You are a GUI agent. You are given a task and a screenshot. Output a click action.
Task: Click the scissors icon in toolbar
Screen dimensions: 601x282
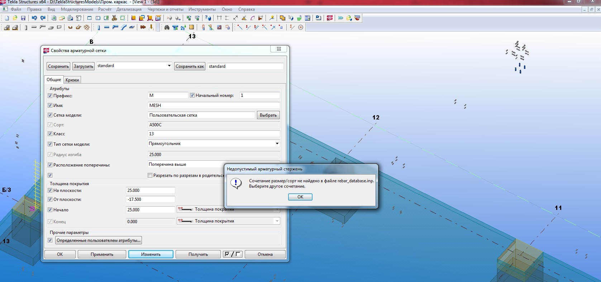pos(114,18)
